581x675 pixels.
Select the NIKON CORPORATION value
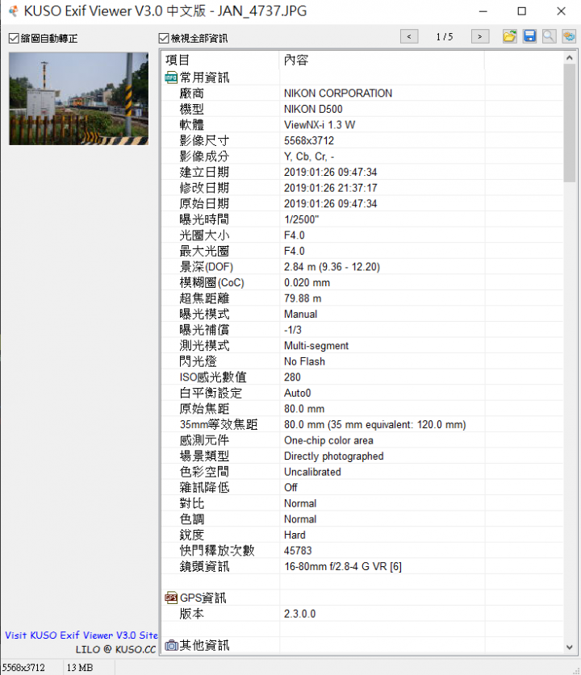point(338,93)
